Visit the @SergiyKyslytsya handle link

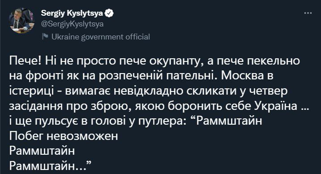(72, 24)
